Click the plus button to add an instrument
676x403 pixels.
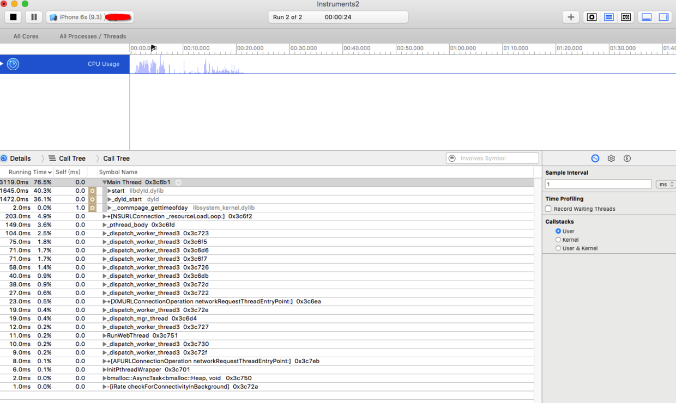[571, 17]
